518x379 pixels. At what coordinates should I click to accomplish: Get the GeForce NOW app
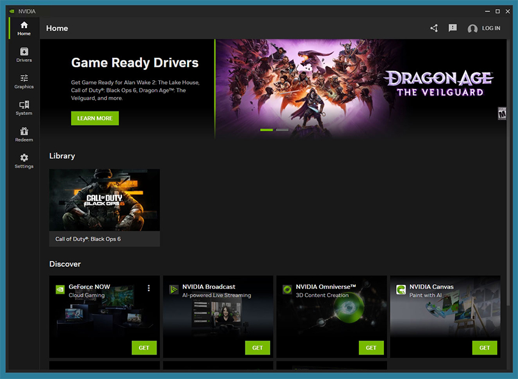(x=144, y=347)
